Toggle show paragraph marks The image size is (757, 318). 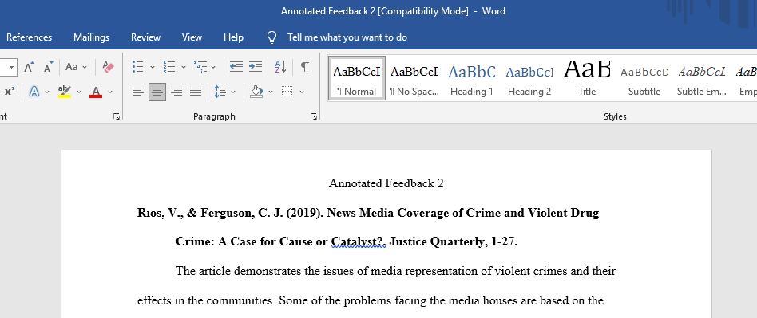pos(304,67)
